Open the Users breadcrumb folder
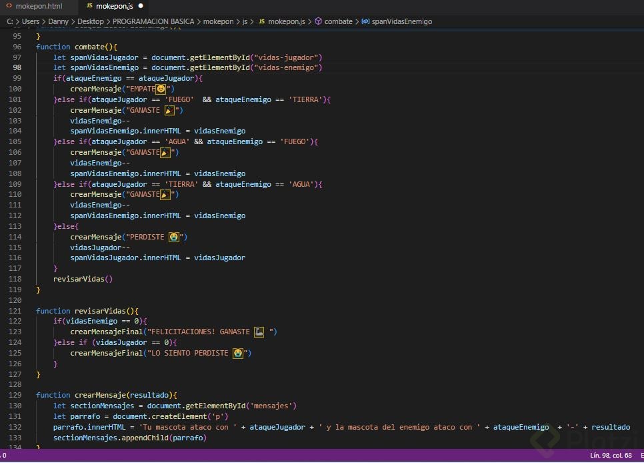This screenshot has height=463, width=644. [31, 21]
